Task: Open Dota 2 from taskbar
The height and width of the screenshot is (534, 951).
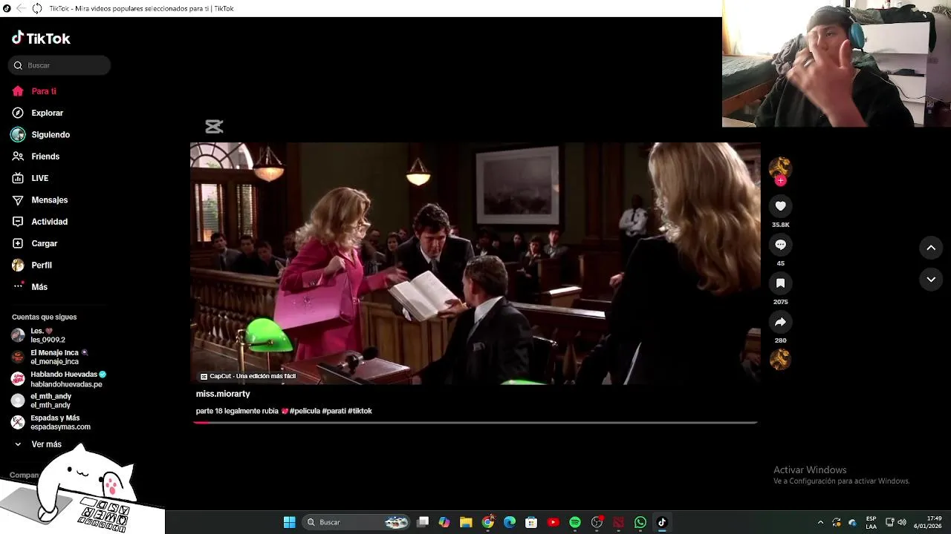Action: click(618, 522)
